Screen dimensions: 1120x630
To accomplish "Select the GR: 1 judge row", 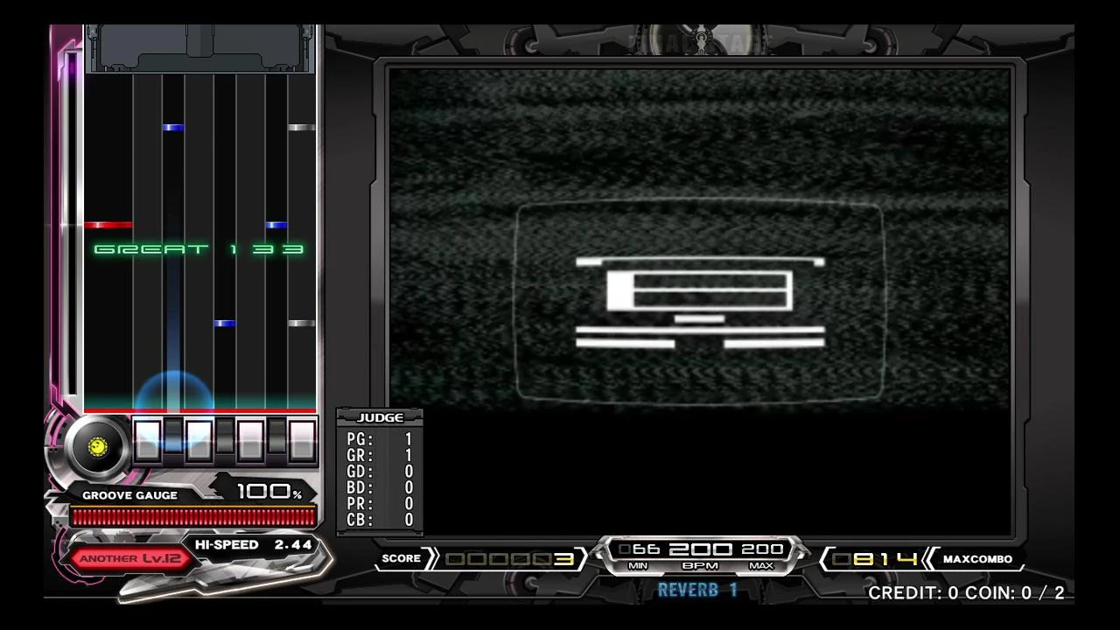I will pyautogui.click(x=380, y=456).
